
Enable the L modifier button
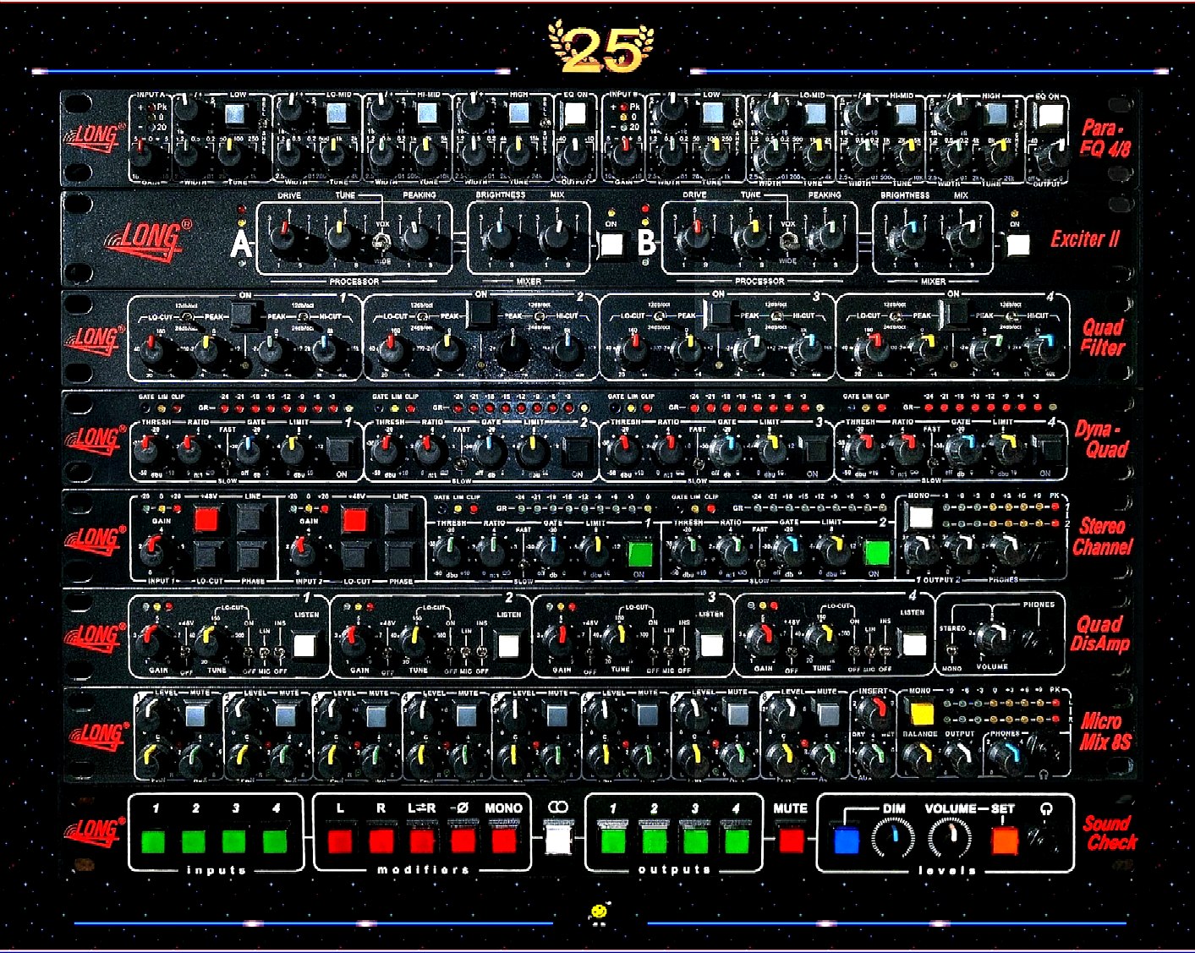(340, 841)
